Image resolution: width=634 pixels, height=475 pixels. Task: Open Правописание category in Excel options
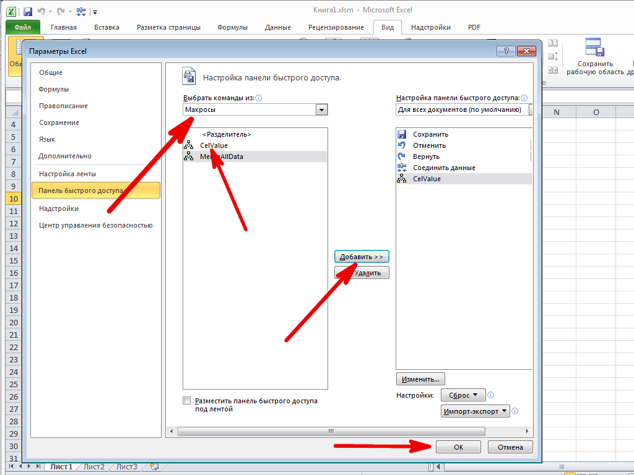pyautogui.click(x=96, y=106)
